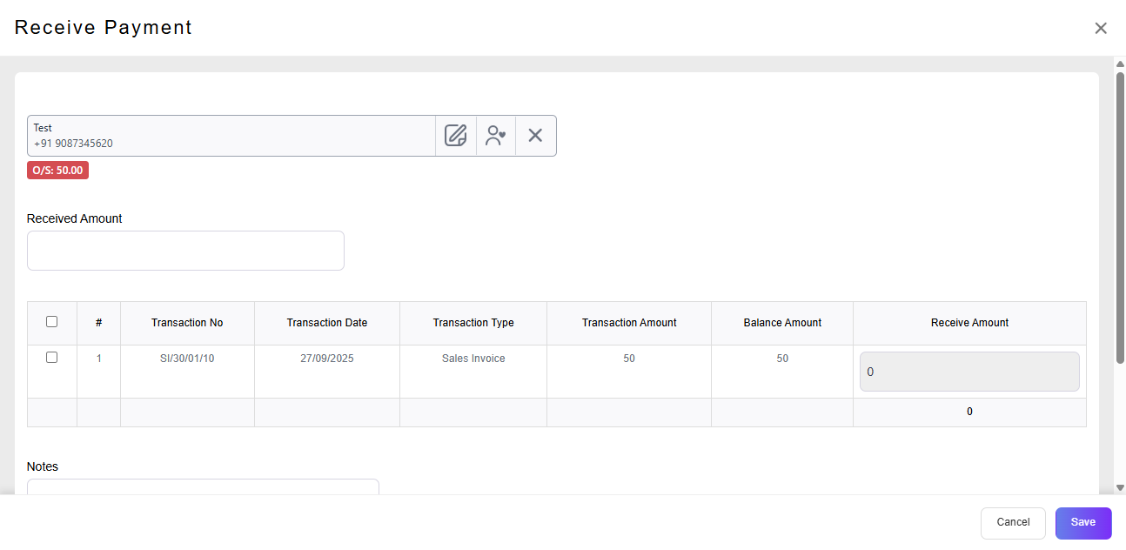The image size is (1126, 550).
Task: Click the Test customer selection field
Action: (x=231, y=136)
